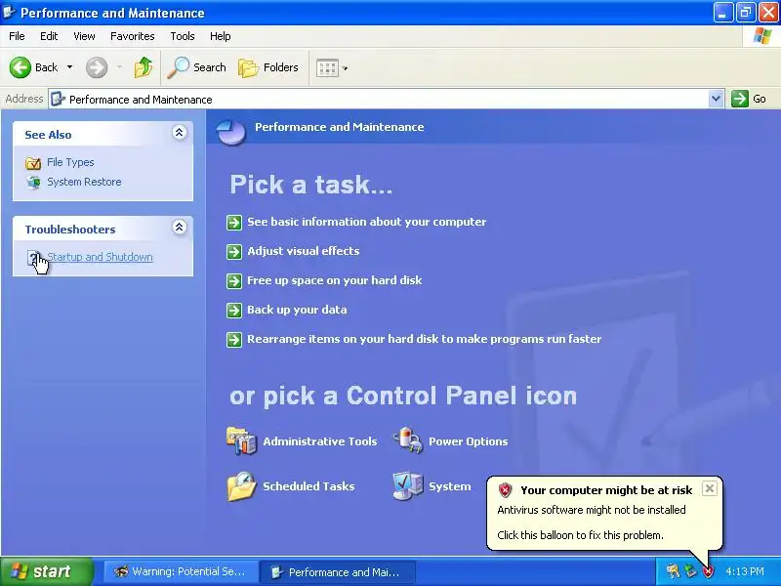Screen dimensions: 781x586
Task: Select Back up your data task
Action: 297,310
